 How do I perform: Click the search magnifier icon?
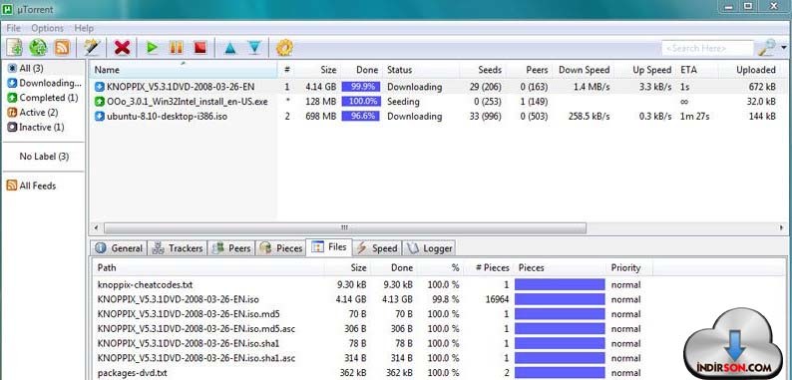click(x=767, y=48)
